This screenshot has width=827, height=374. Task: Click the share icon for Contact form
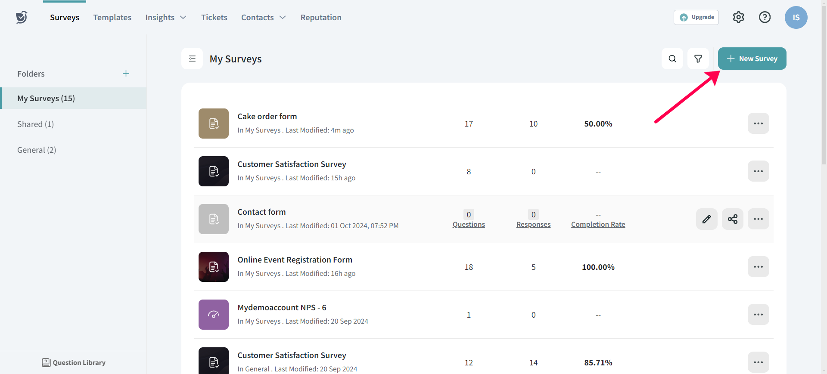click(732, 219)
